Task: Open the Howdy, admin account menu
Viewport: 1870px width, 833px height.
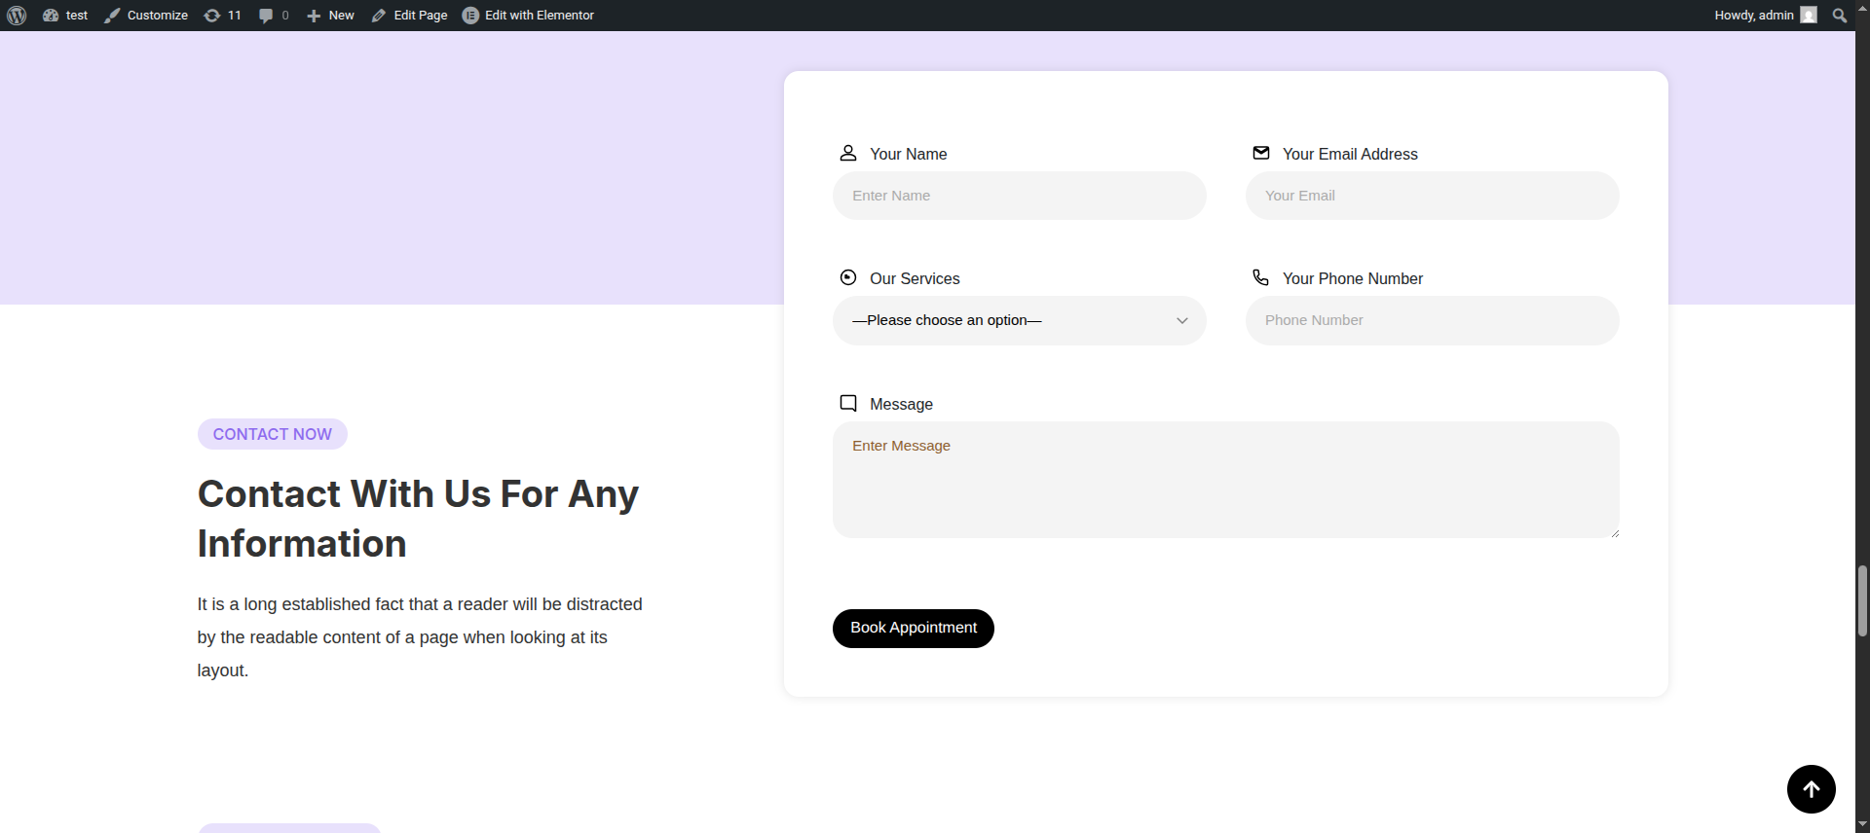Action: [x=1764, y=16]
